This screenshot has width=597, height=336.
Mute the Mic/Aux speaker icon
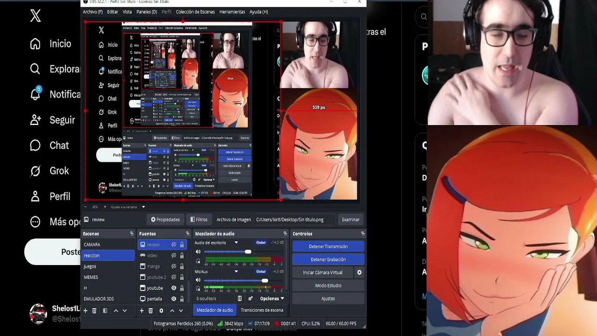(198, 280)
